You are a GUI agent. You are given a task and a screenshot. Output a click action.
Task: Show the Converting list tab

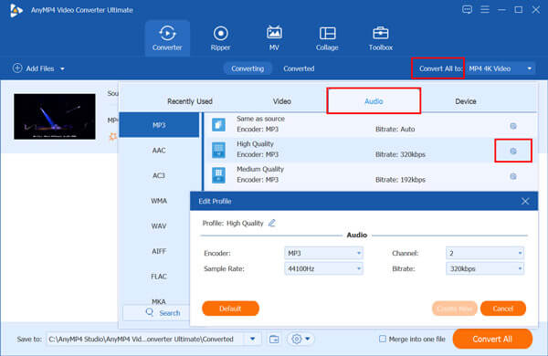click(x=248, y=68)
